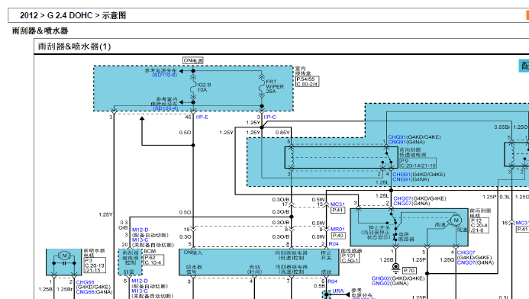The height and width of the screenshot is (299, 529).
Task: Open M13-C link beside BCM pin 20
Action: (140, 240)
